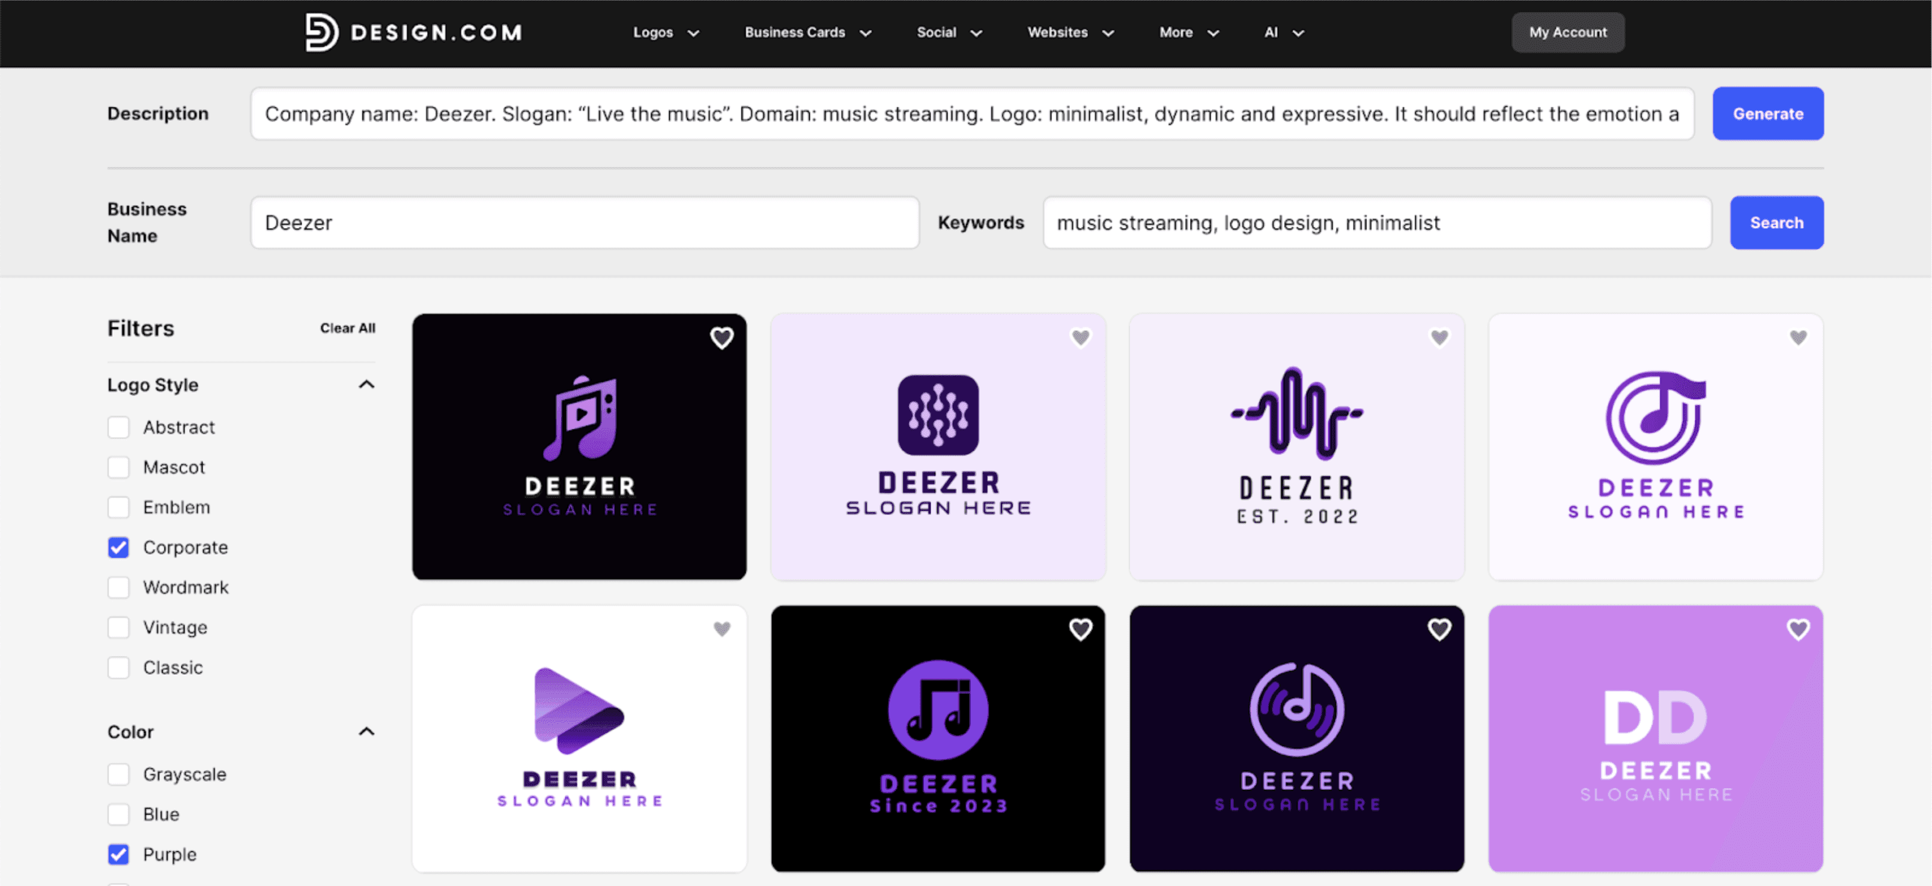Image resolution: width=1932 pixels, height=886 pixels.
Task: Favorite the purple play-button Deezer logo
Action: 722,630
